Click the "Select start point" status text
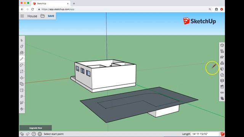Image resolution: width=244 pixels, height=137 pixels. tap(53, 134)
